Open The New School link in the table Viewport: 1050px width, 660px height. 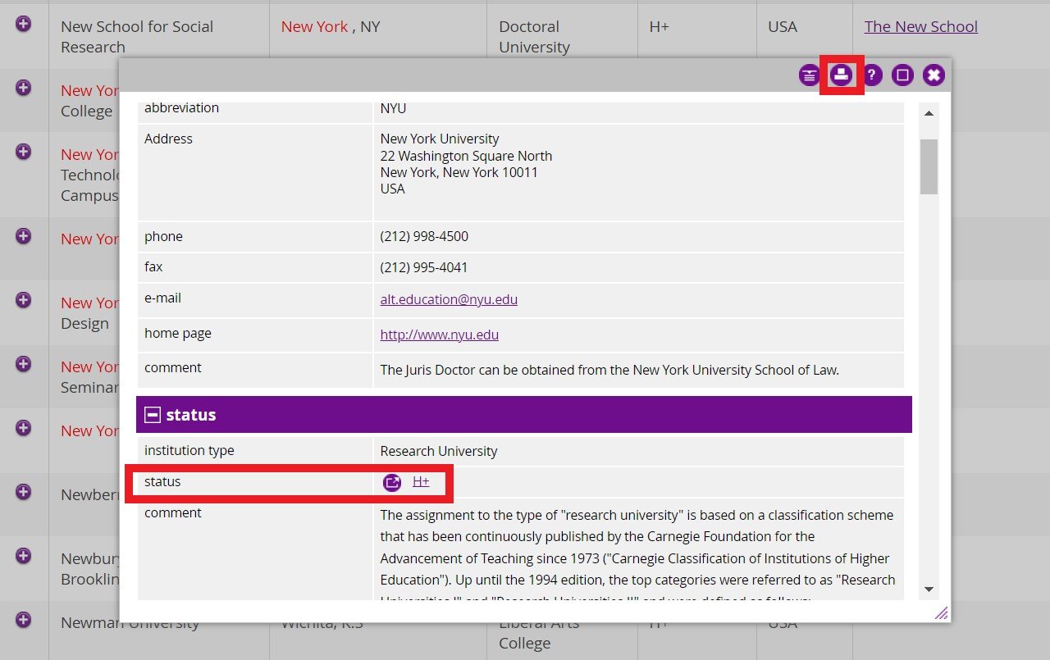pos(920,26)
